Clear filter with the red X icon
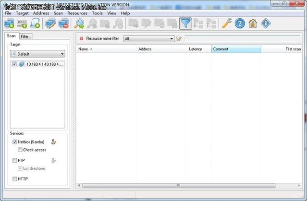Screen dimensions: 307x201 81,38
